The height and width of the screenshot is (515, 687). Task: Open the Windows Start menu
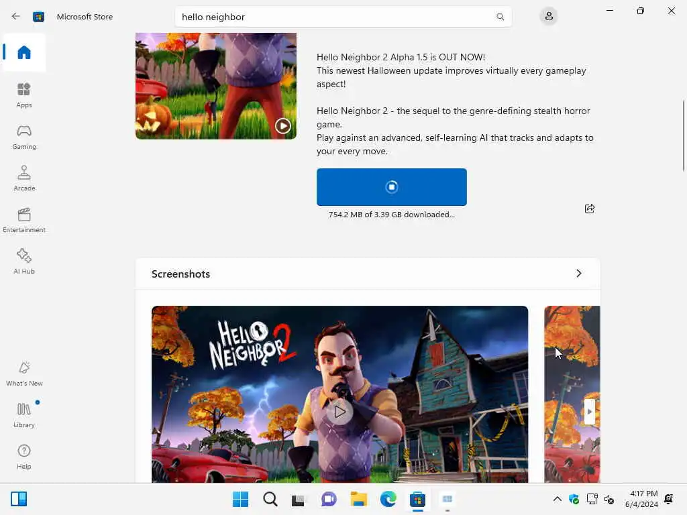[x=241, y=499]
